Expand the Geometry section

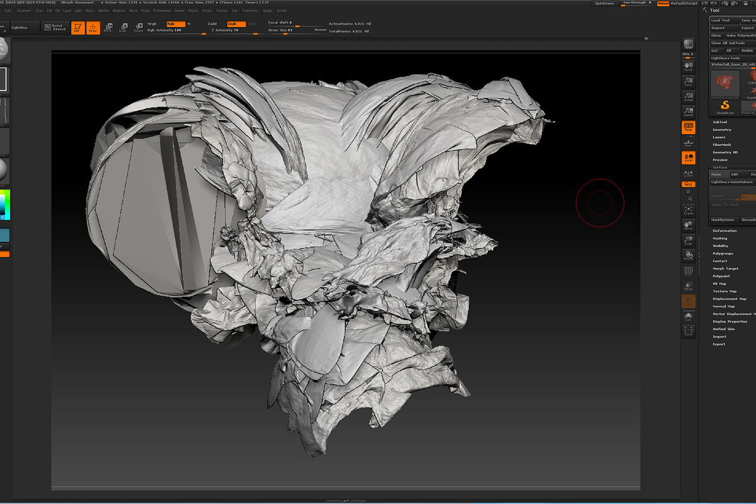(722, 130)
